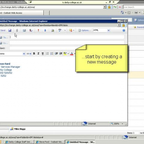This screenshot has width=144, height=144.
Task: Click the Live Search box
Action: [x=133, y=7]
